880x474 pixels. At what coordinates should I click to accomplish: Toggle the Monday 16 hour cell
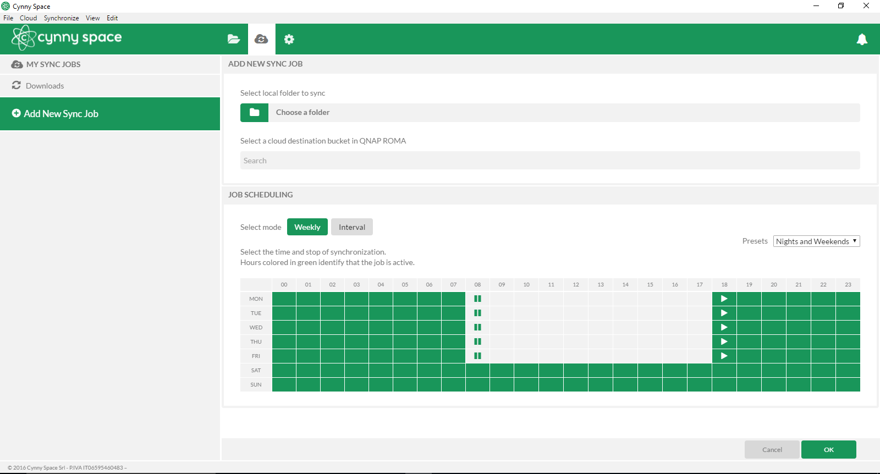click(x=675, y=299)
